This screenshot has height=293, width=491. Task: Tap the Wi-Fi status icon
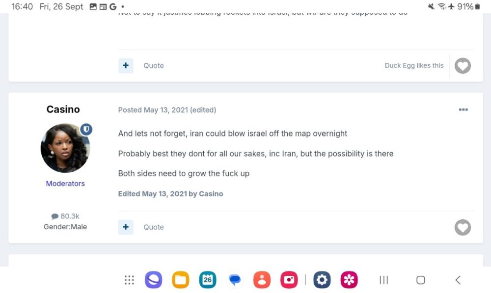click(x=441, y=6)
